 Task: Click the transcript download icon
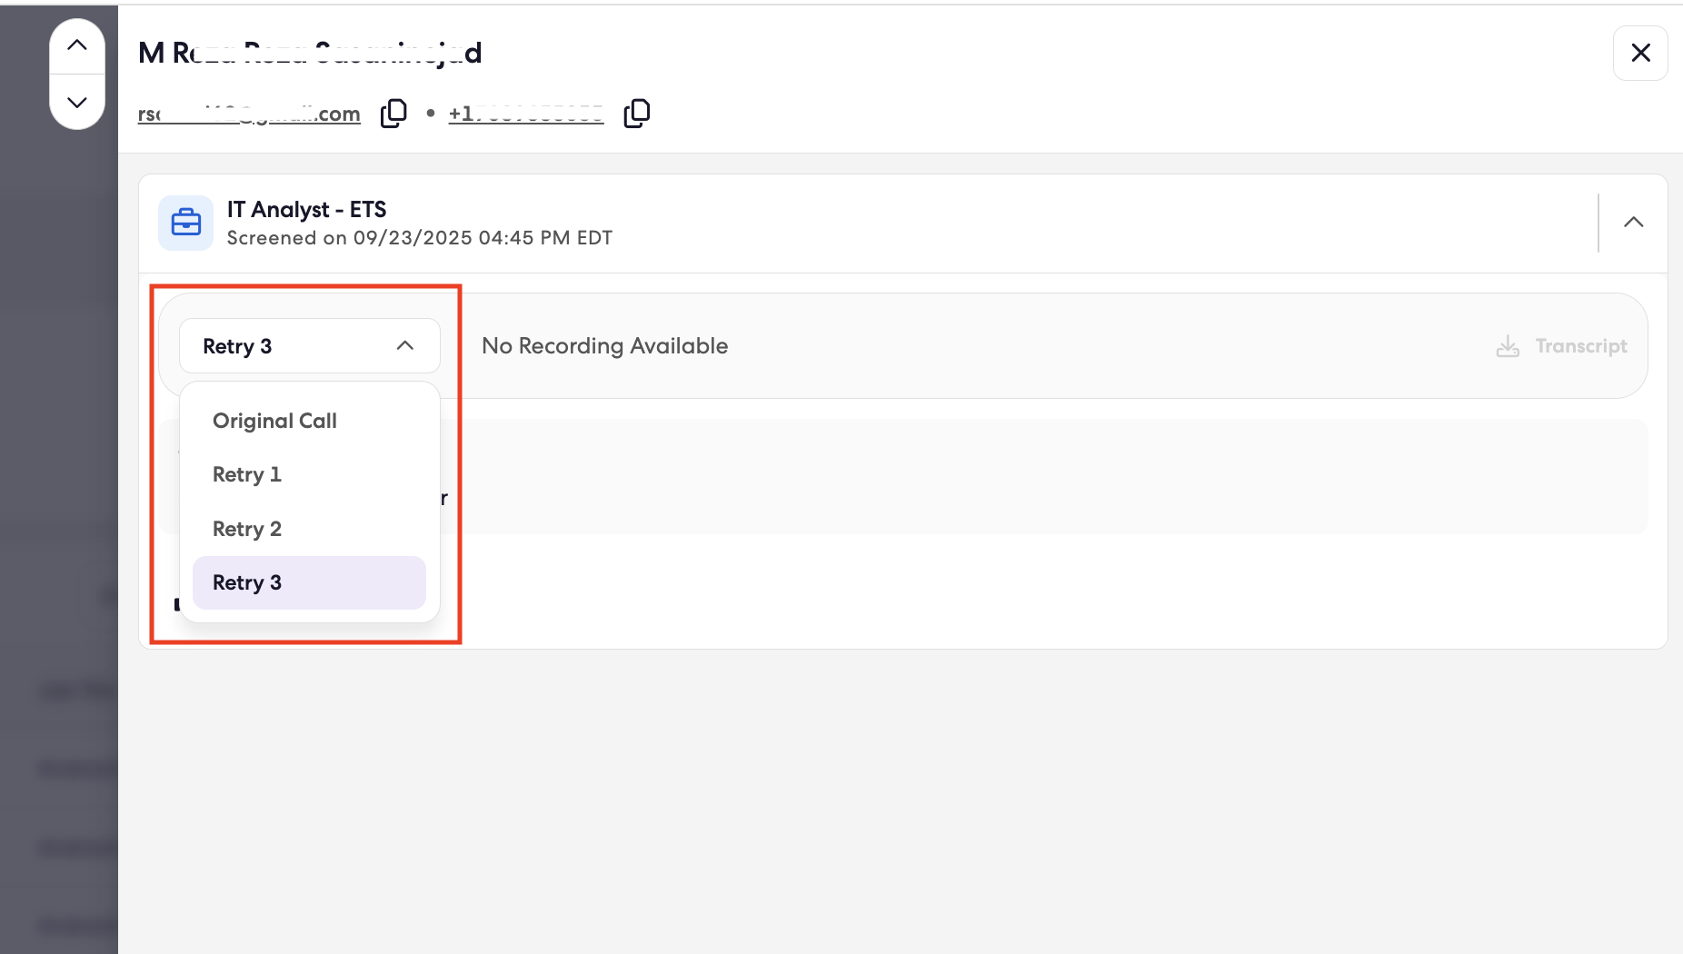(1508, 346)
